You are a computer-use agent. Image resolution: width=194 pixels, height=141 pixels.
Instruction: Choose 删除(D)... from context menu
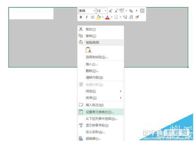pos(100,71)
